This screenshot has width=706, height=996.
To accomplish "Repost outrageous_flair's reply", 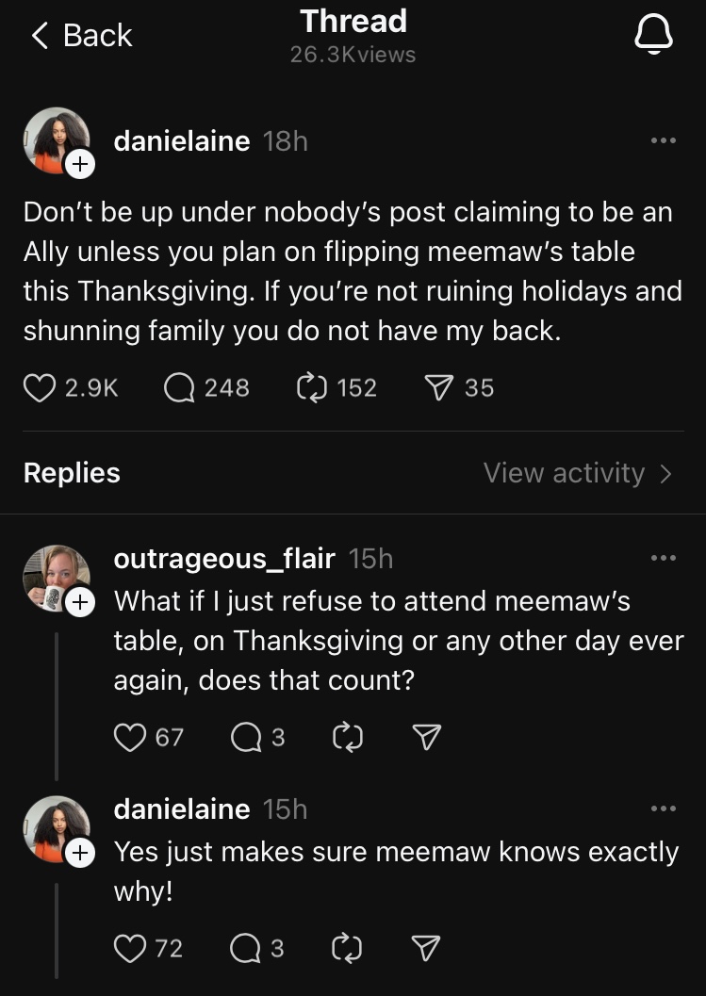I will click(348, 737).
